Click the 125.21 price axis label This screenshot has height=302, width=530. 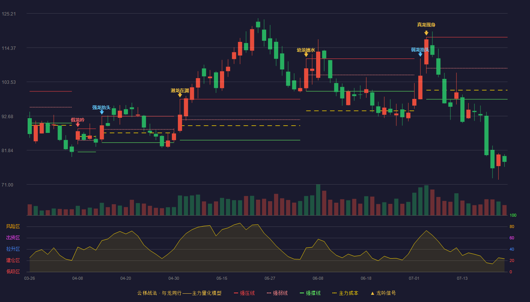[x=9, y=14]
